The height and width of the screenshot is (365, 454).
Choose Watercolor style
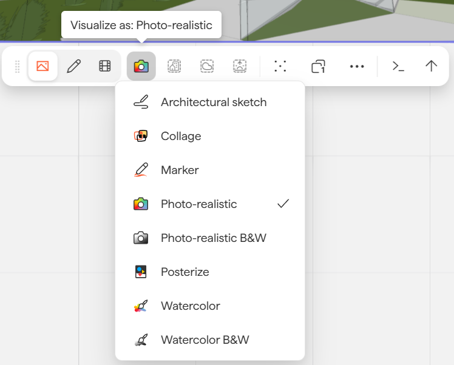click(210, 306)
